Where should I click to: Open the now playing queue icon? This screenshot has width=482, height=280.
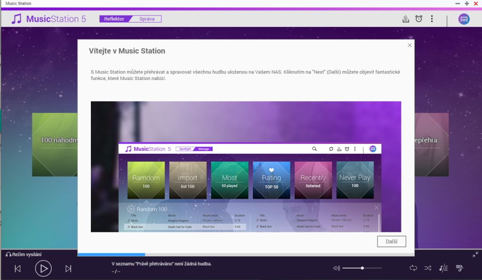pyautogui.click(x=459, y=268)
